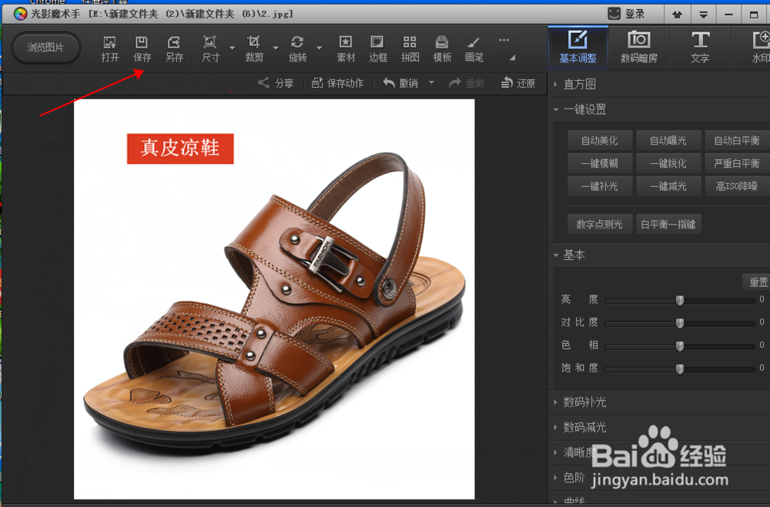Click the three-dots more tools icon
This screenshot has height=507, width=770.
[x=504, y=40]
